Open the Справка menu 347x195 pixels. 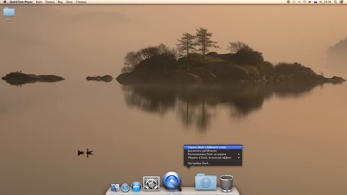coord(81,2)
